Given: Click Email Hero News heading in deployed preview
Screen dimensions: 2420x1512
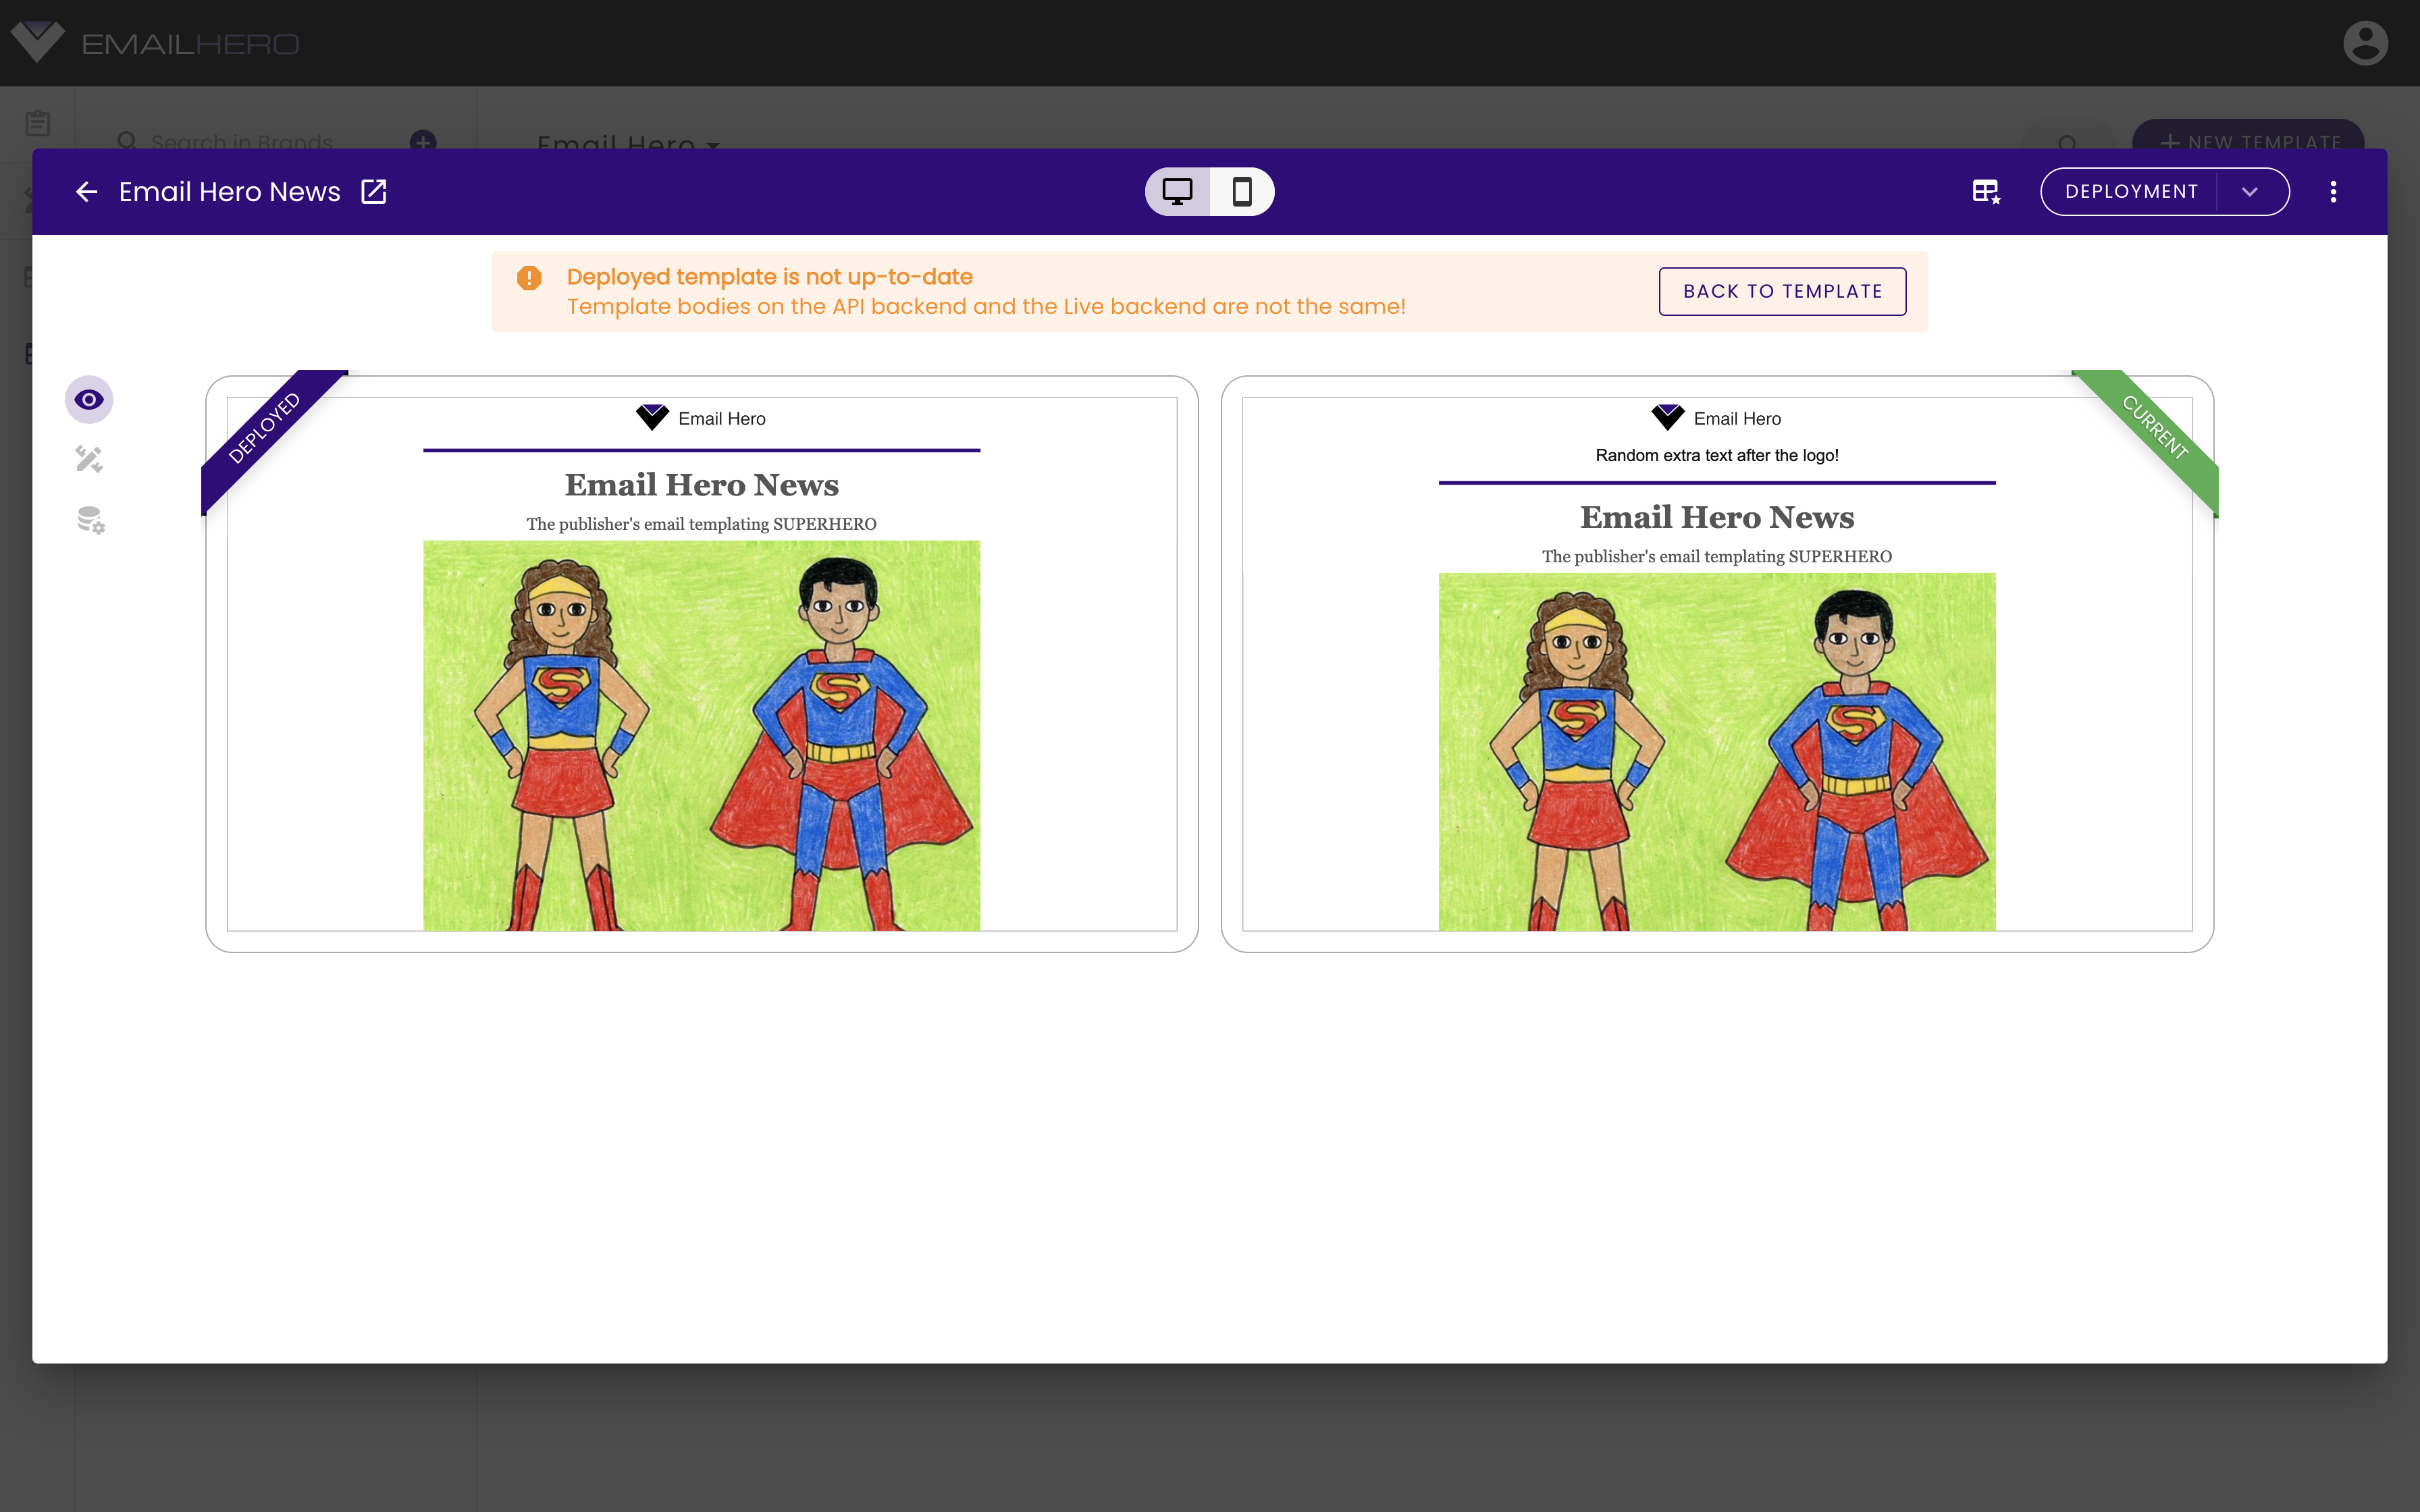Looking at the screenshot, I should 702,485.
